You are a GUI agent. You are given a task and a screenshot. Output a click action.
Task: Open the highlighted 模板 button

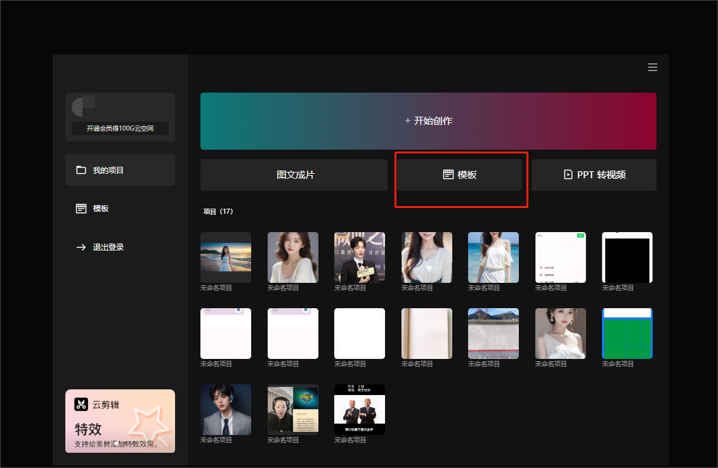coord(459,175)
